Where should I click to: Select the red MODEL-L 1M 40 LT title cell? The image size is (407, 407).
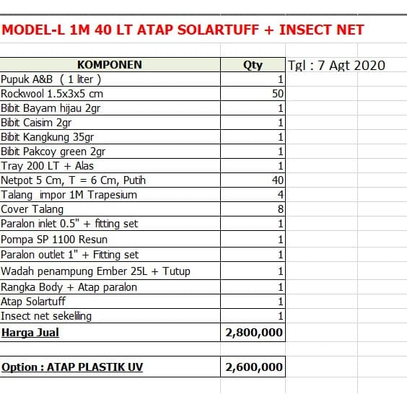pos(183,30)
